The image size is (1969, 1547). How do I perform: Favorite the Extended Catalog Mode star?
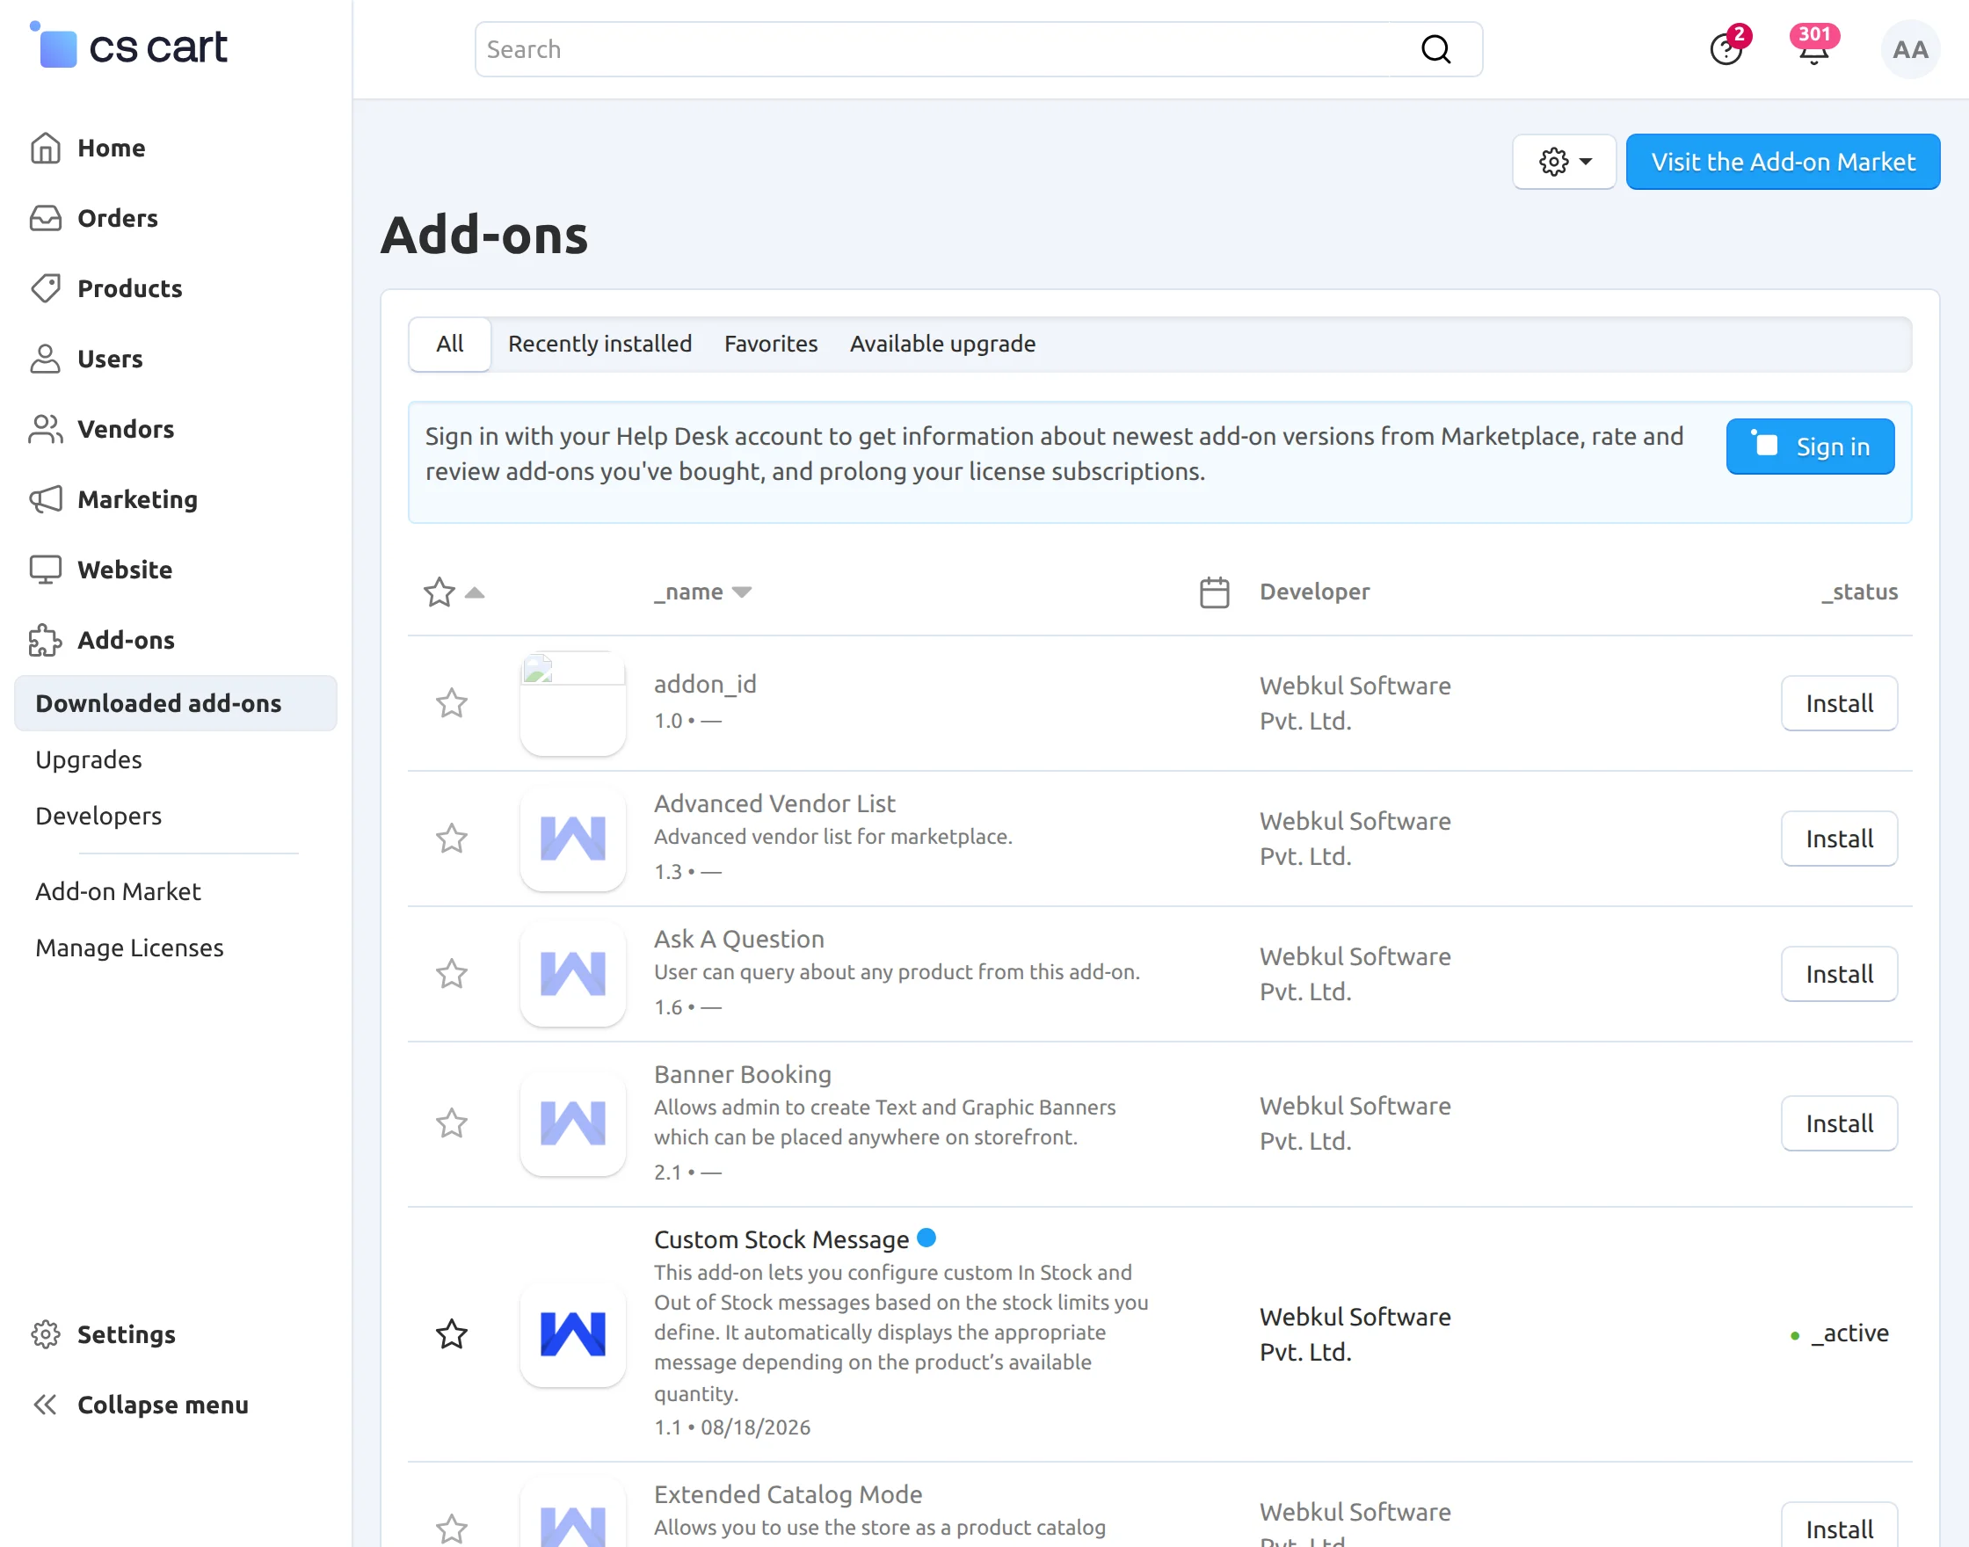pos(452,1529)
